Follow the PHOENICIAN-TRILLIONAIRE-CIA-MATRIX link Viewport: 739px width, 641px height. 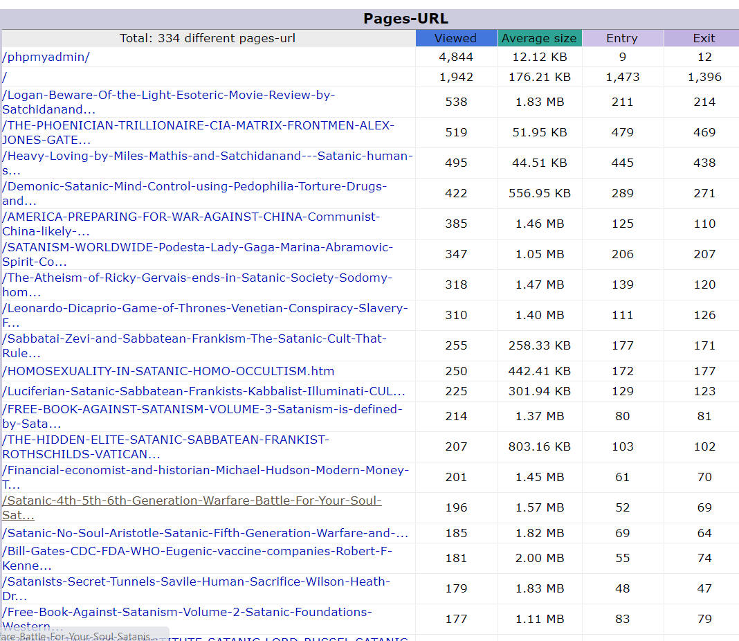[x=198, y=132]
